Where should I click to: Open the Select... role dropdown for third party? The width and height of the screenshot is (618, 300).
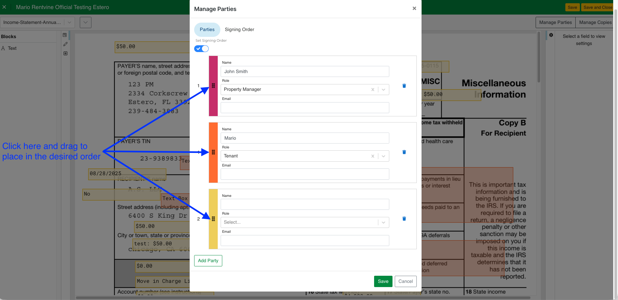click(x=383, y=222)
